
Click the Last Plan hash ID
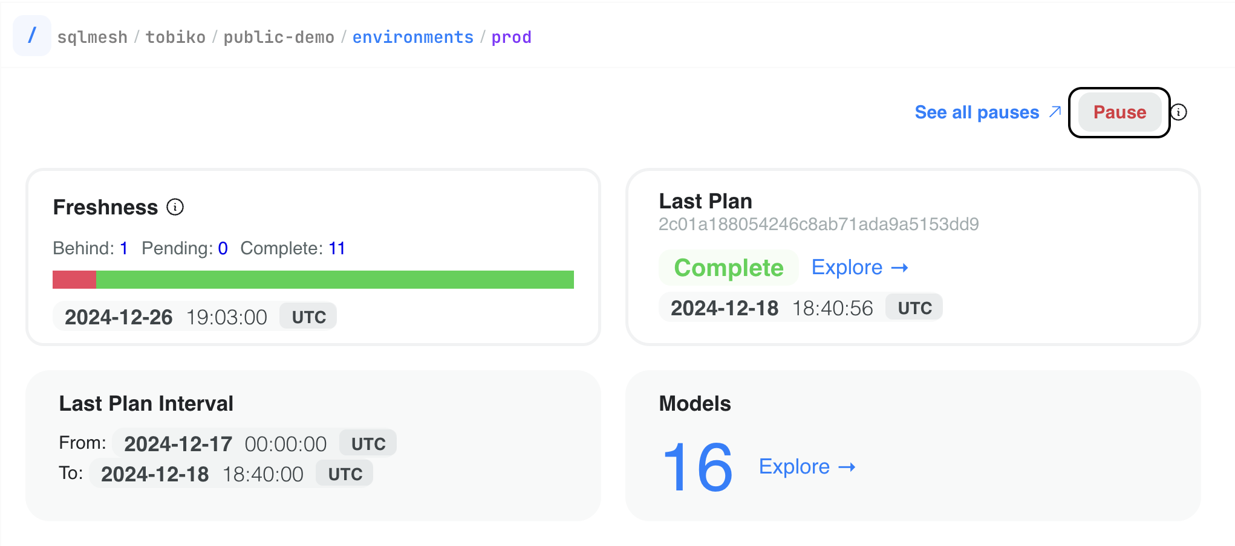tap(818, 224)
